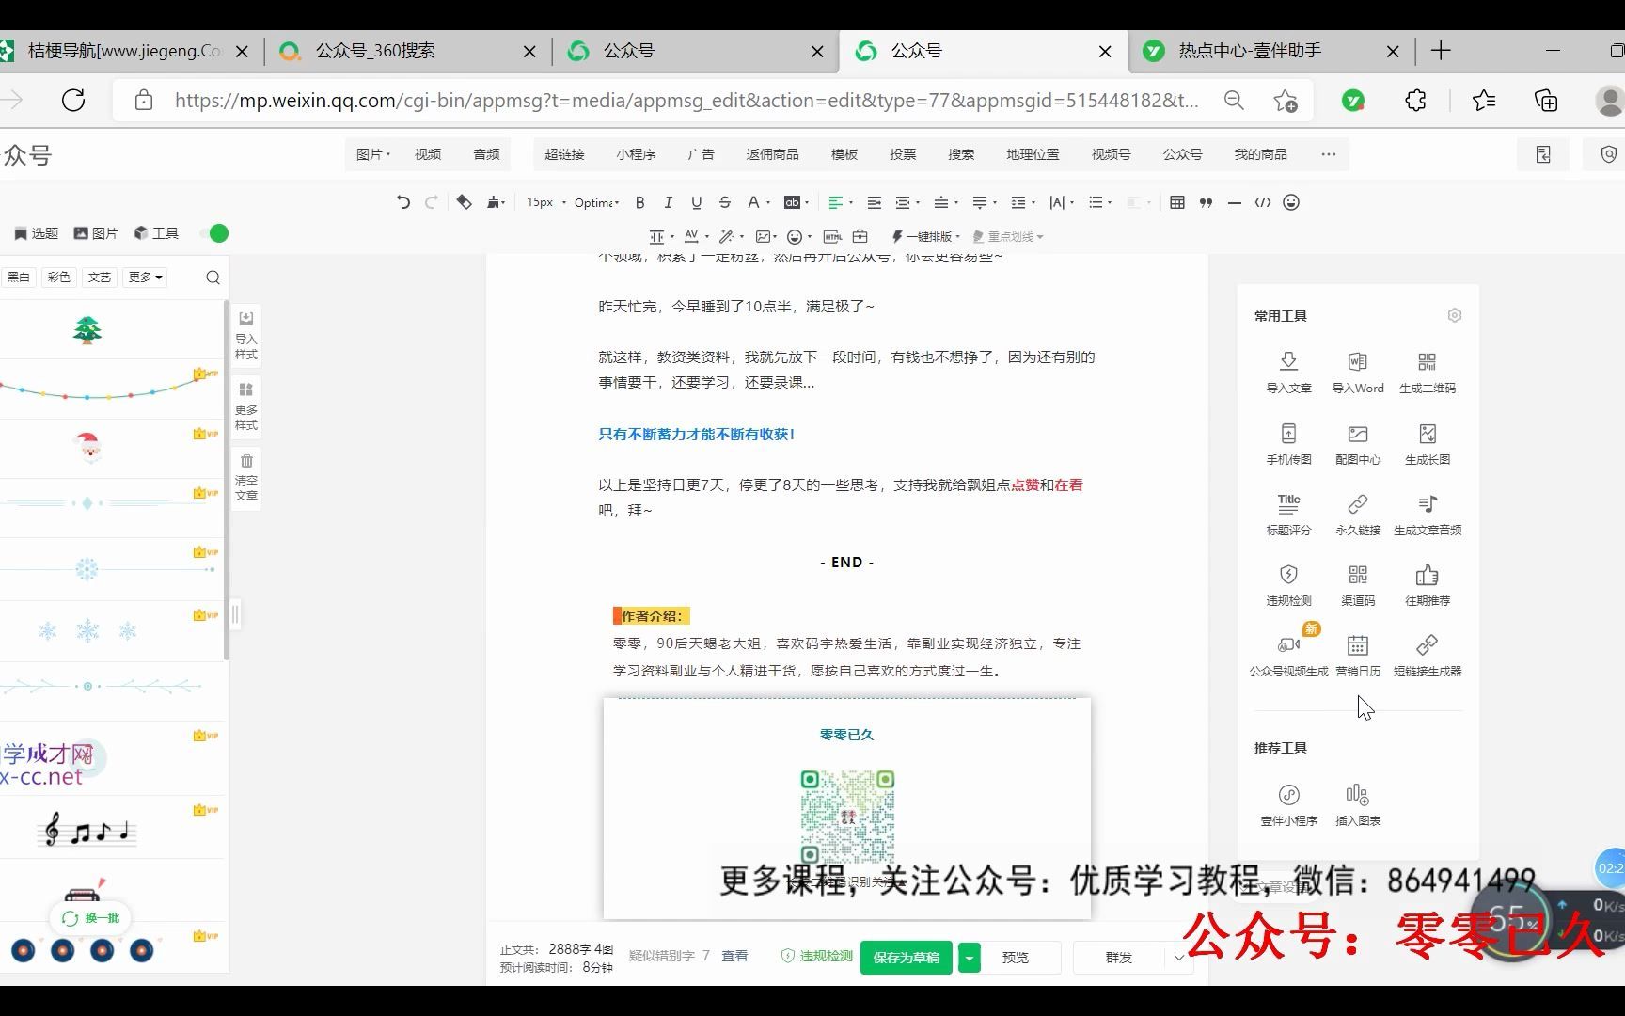Click the browser address bar URL
1625x1016 pixels.
686,101
